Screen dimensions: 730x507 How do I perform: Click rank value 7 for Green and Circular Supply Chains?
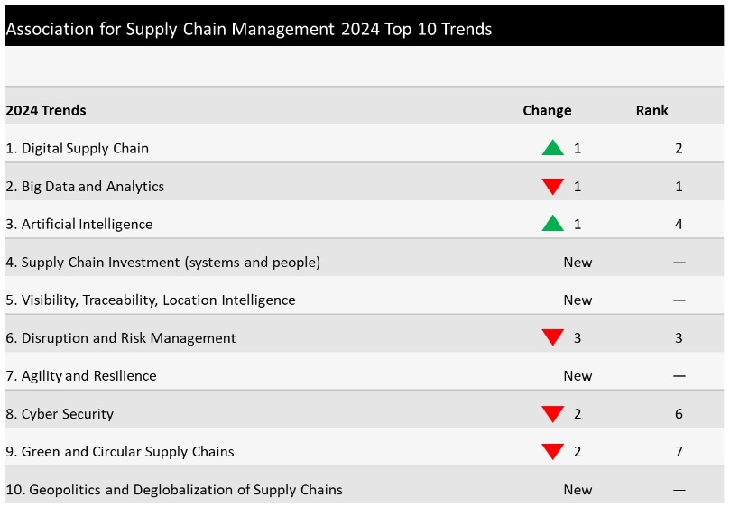[x=679, y=452]
